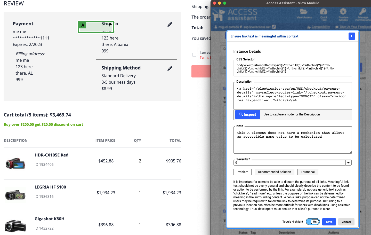Click the blue arrow next to violation title
This screenshot has width=371, height=235.
(x=352, y=36)
